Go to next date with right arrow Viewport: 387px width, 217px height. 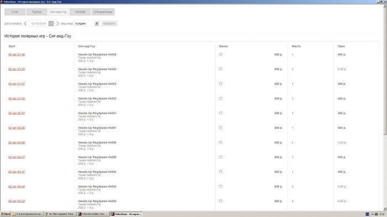coord(57,23)
